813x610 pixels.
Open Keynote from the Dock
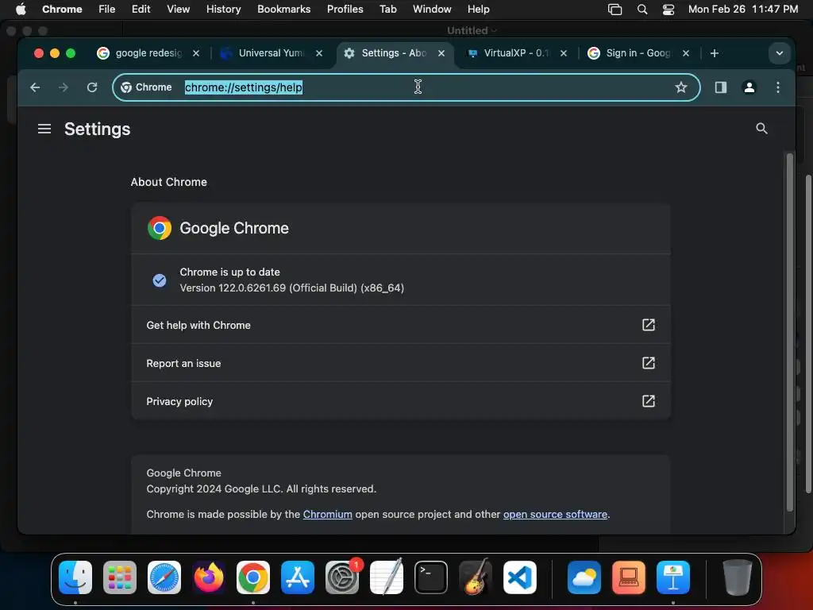pos(673,577)
